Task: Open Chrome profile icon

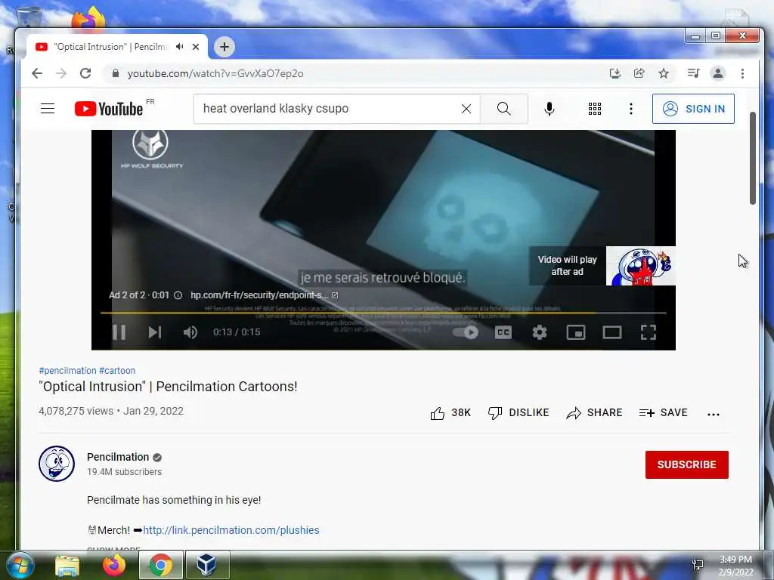Action: [718, 73]
